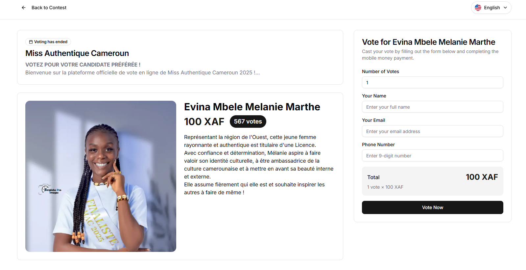Click the email address input field
The image size is (526, 270).
click(432, 131)
